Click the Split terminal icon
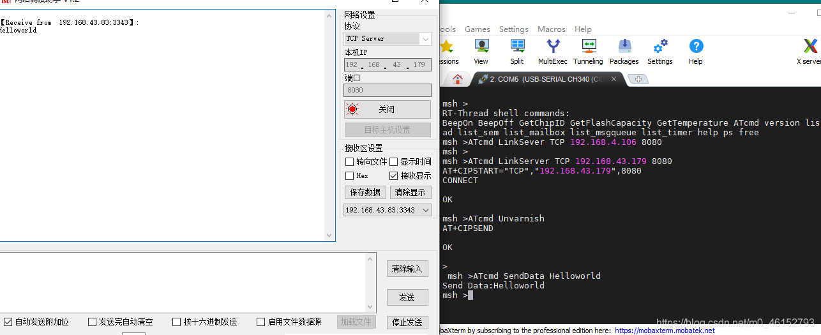 click(x=517, y=51)
